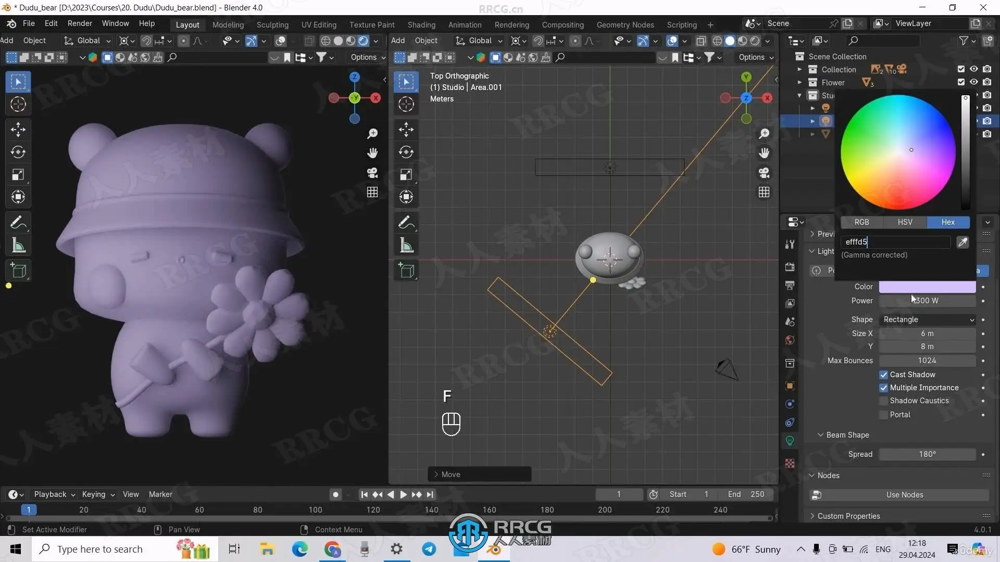The height and width of the screenshot is (562, 1000).
Task: Switch to the Shading workspace tab
Action: pos(421,24)
